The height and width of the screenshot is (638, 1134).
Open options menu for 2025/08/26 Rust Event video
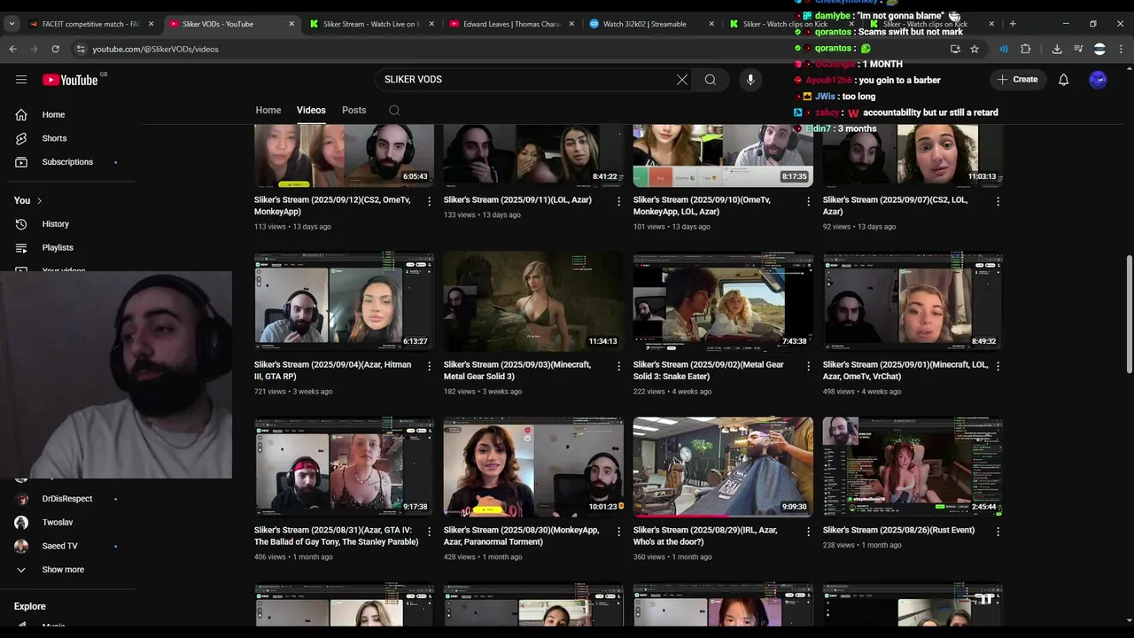(x=998, y=532)
